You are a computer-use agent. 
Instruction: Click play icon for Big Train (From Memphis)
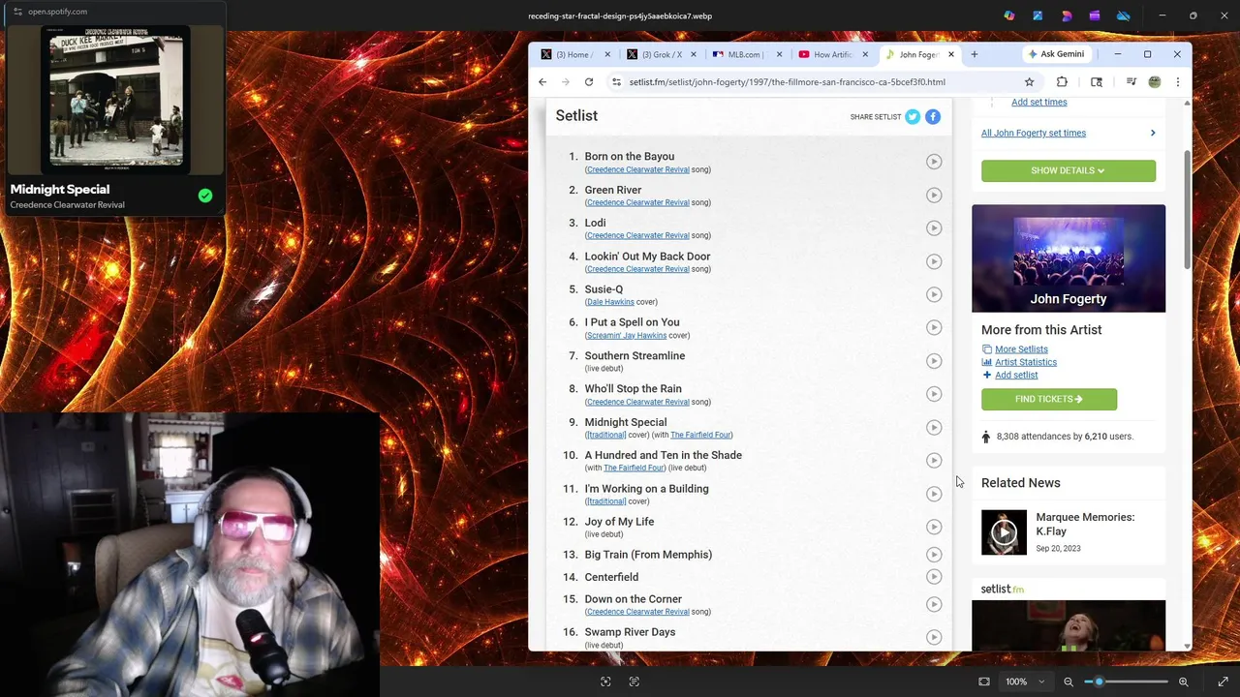pyautogui.click(x=934, y=555)
